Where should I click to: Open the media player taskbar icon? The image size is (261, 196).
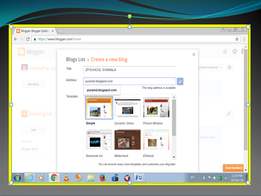pos(41,178)
